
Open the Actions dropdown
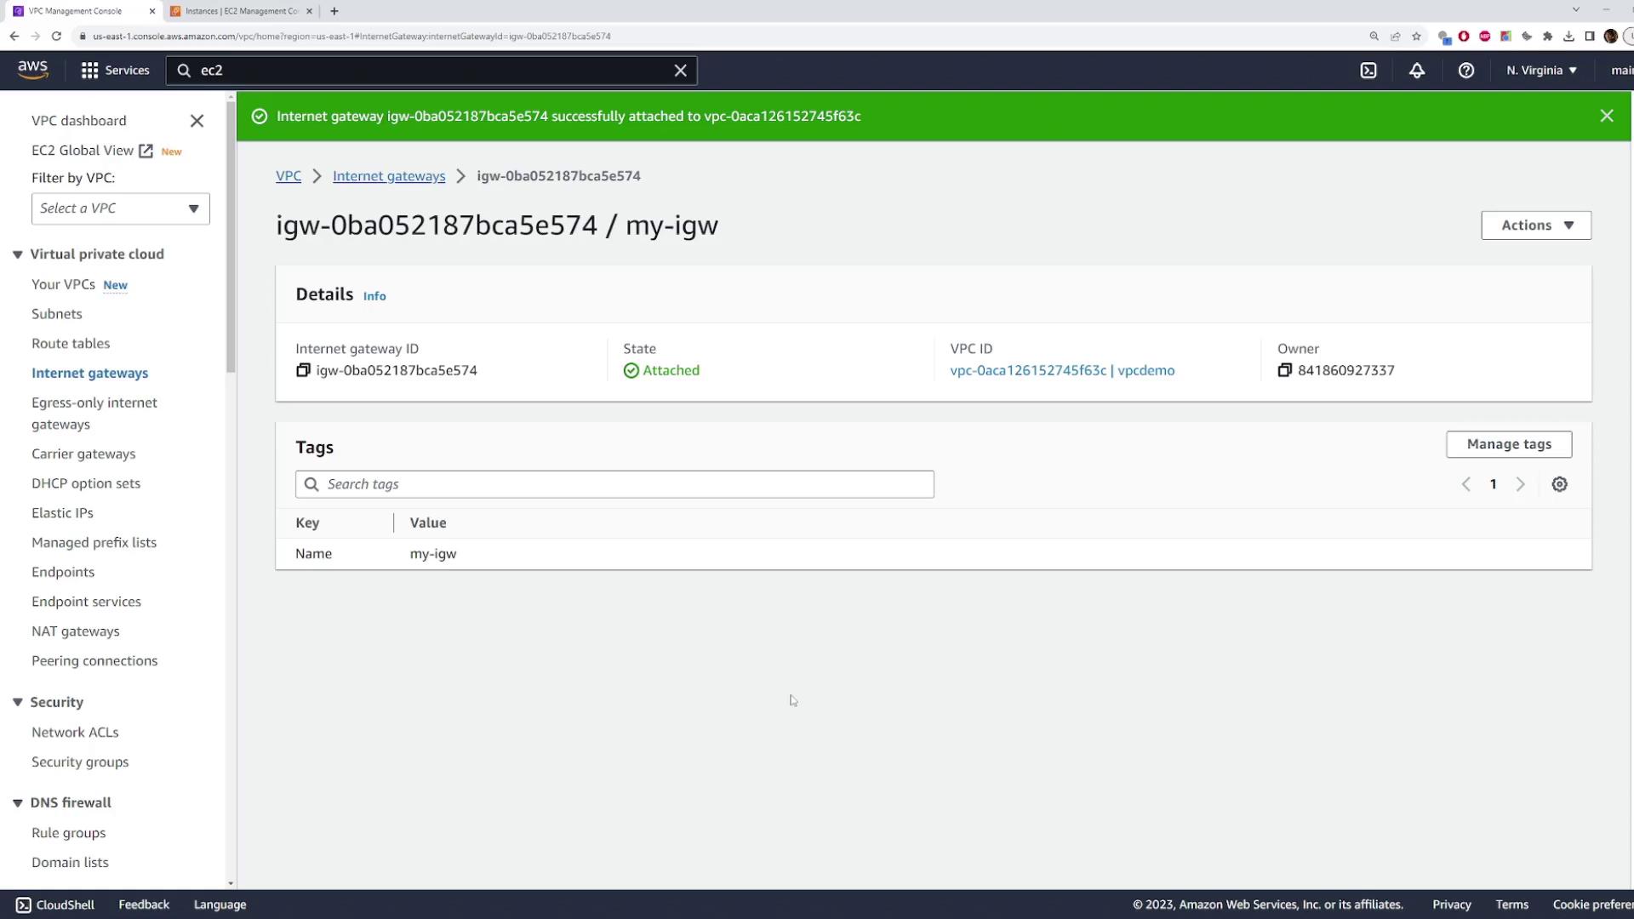point(1535,225)
